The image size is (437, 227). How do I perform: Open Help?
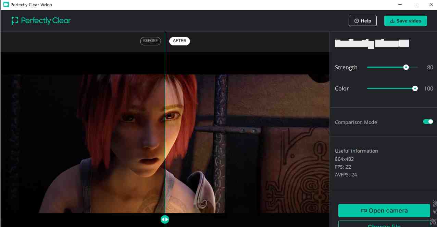362,20
